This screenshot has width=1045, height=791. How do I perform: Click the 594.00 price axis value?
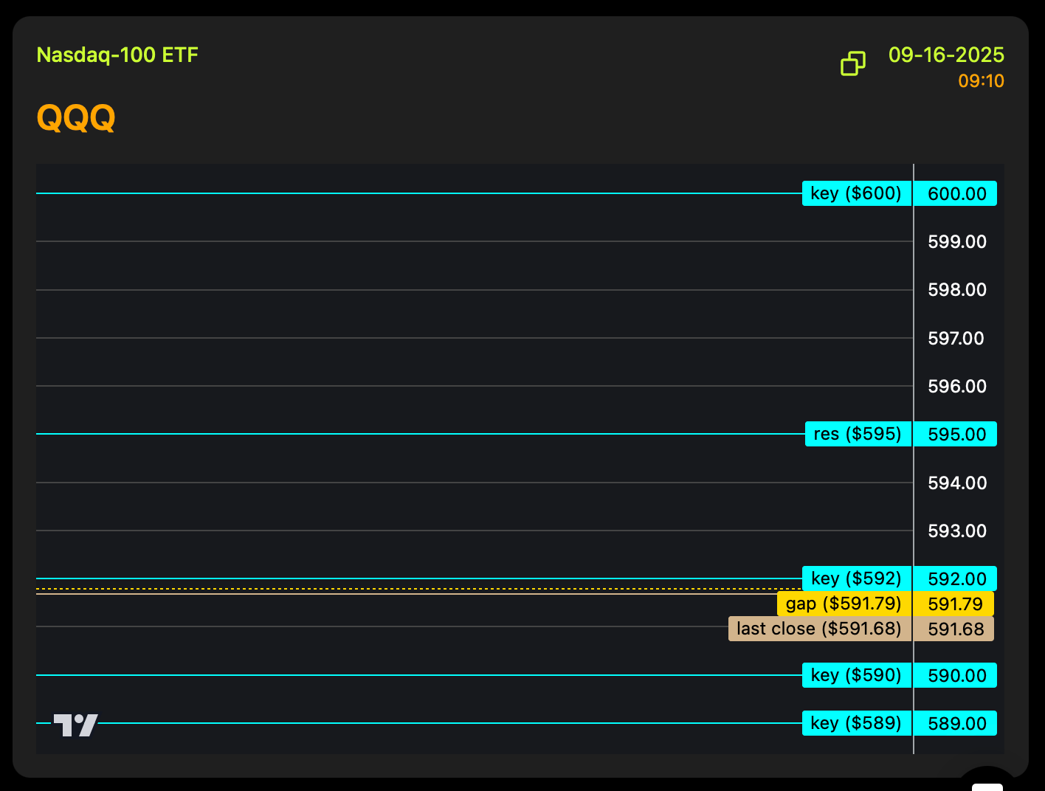click(957, 483)
